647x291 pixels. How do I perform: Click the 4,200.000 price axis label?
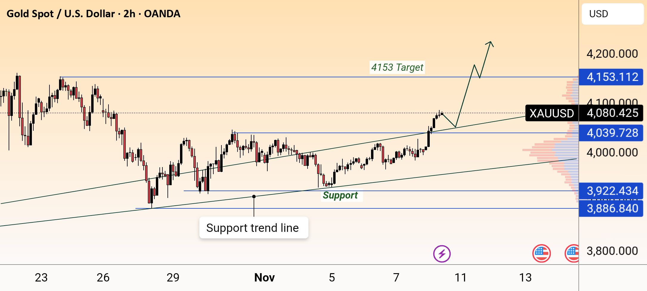(612, 54)
